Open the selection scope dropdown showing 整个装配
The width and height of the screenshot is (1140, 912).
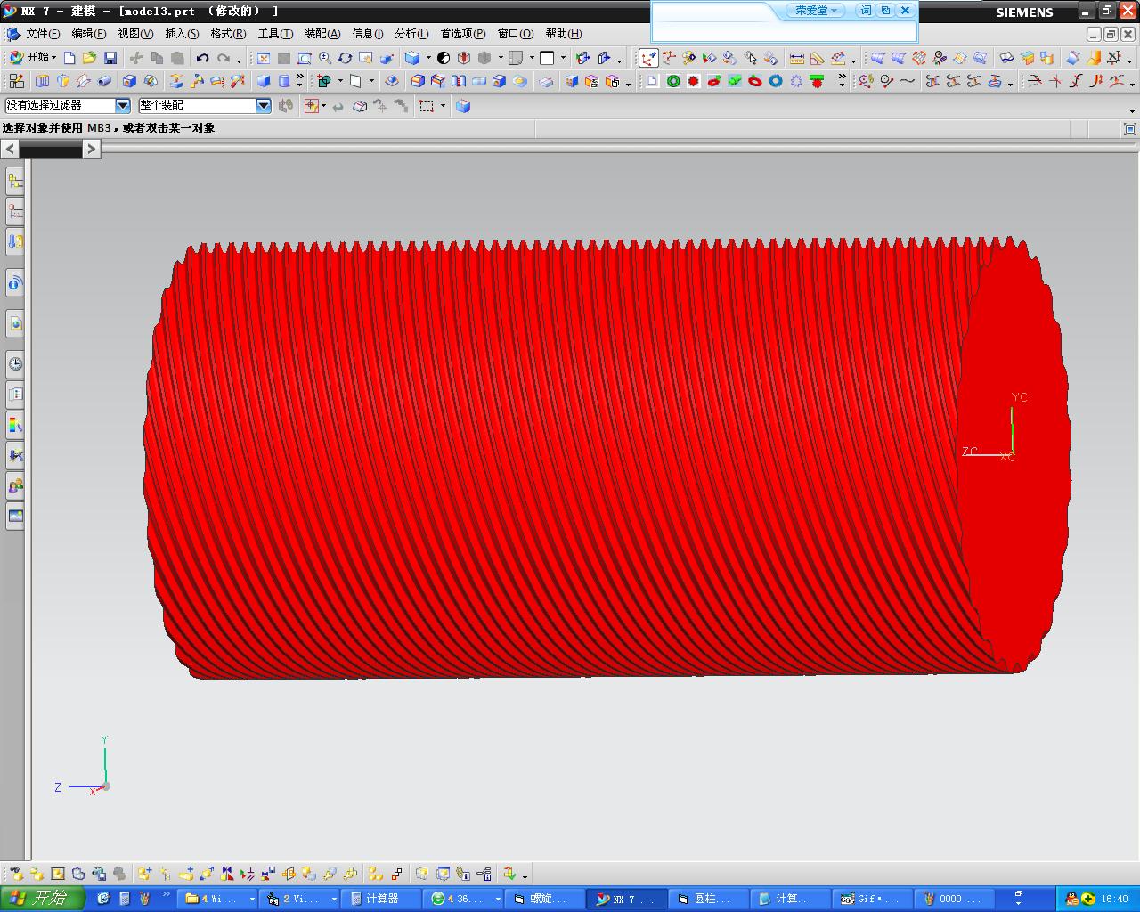click(x=264, y=105)
